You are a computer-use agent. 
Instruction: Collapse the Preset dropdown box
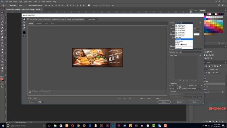coord(184,23)
